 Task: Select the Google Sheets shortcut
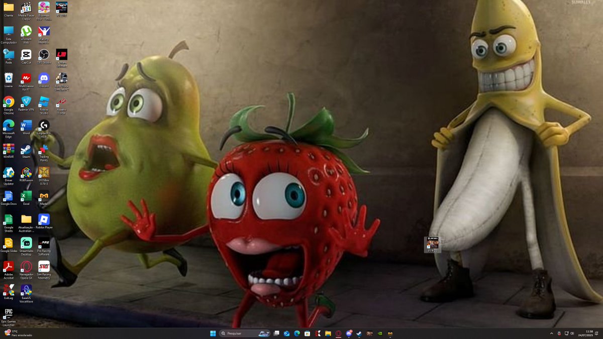tap(9, 223)
